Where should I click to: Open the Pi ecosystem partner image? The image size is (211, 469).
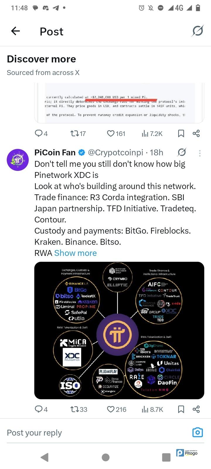point(119,330)
